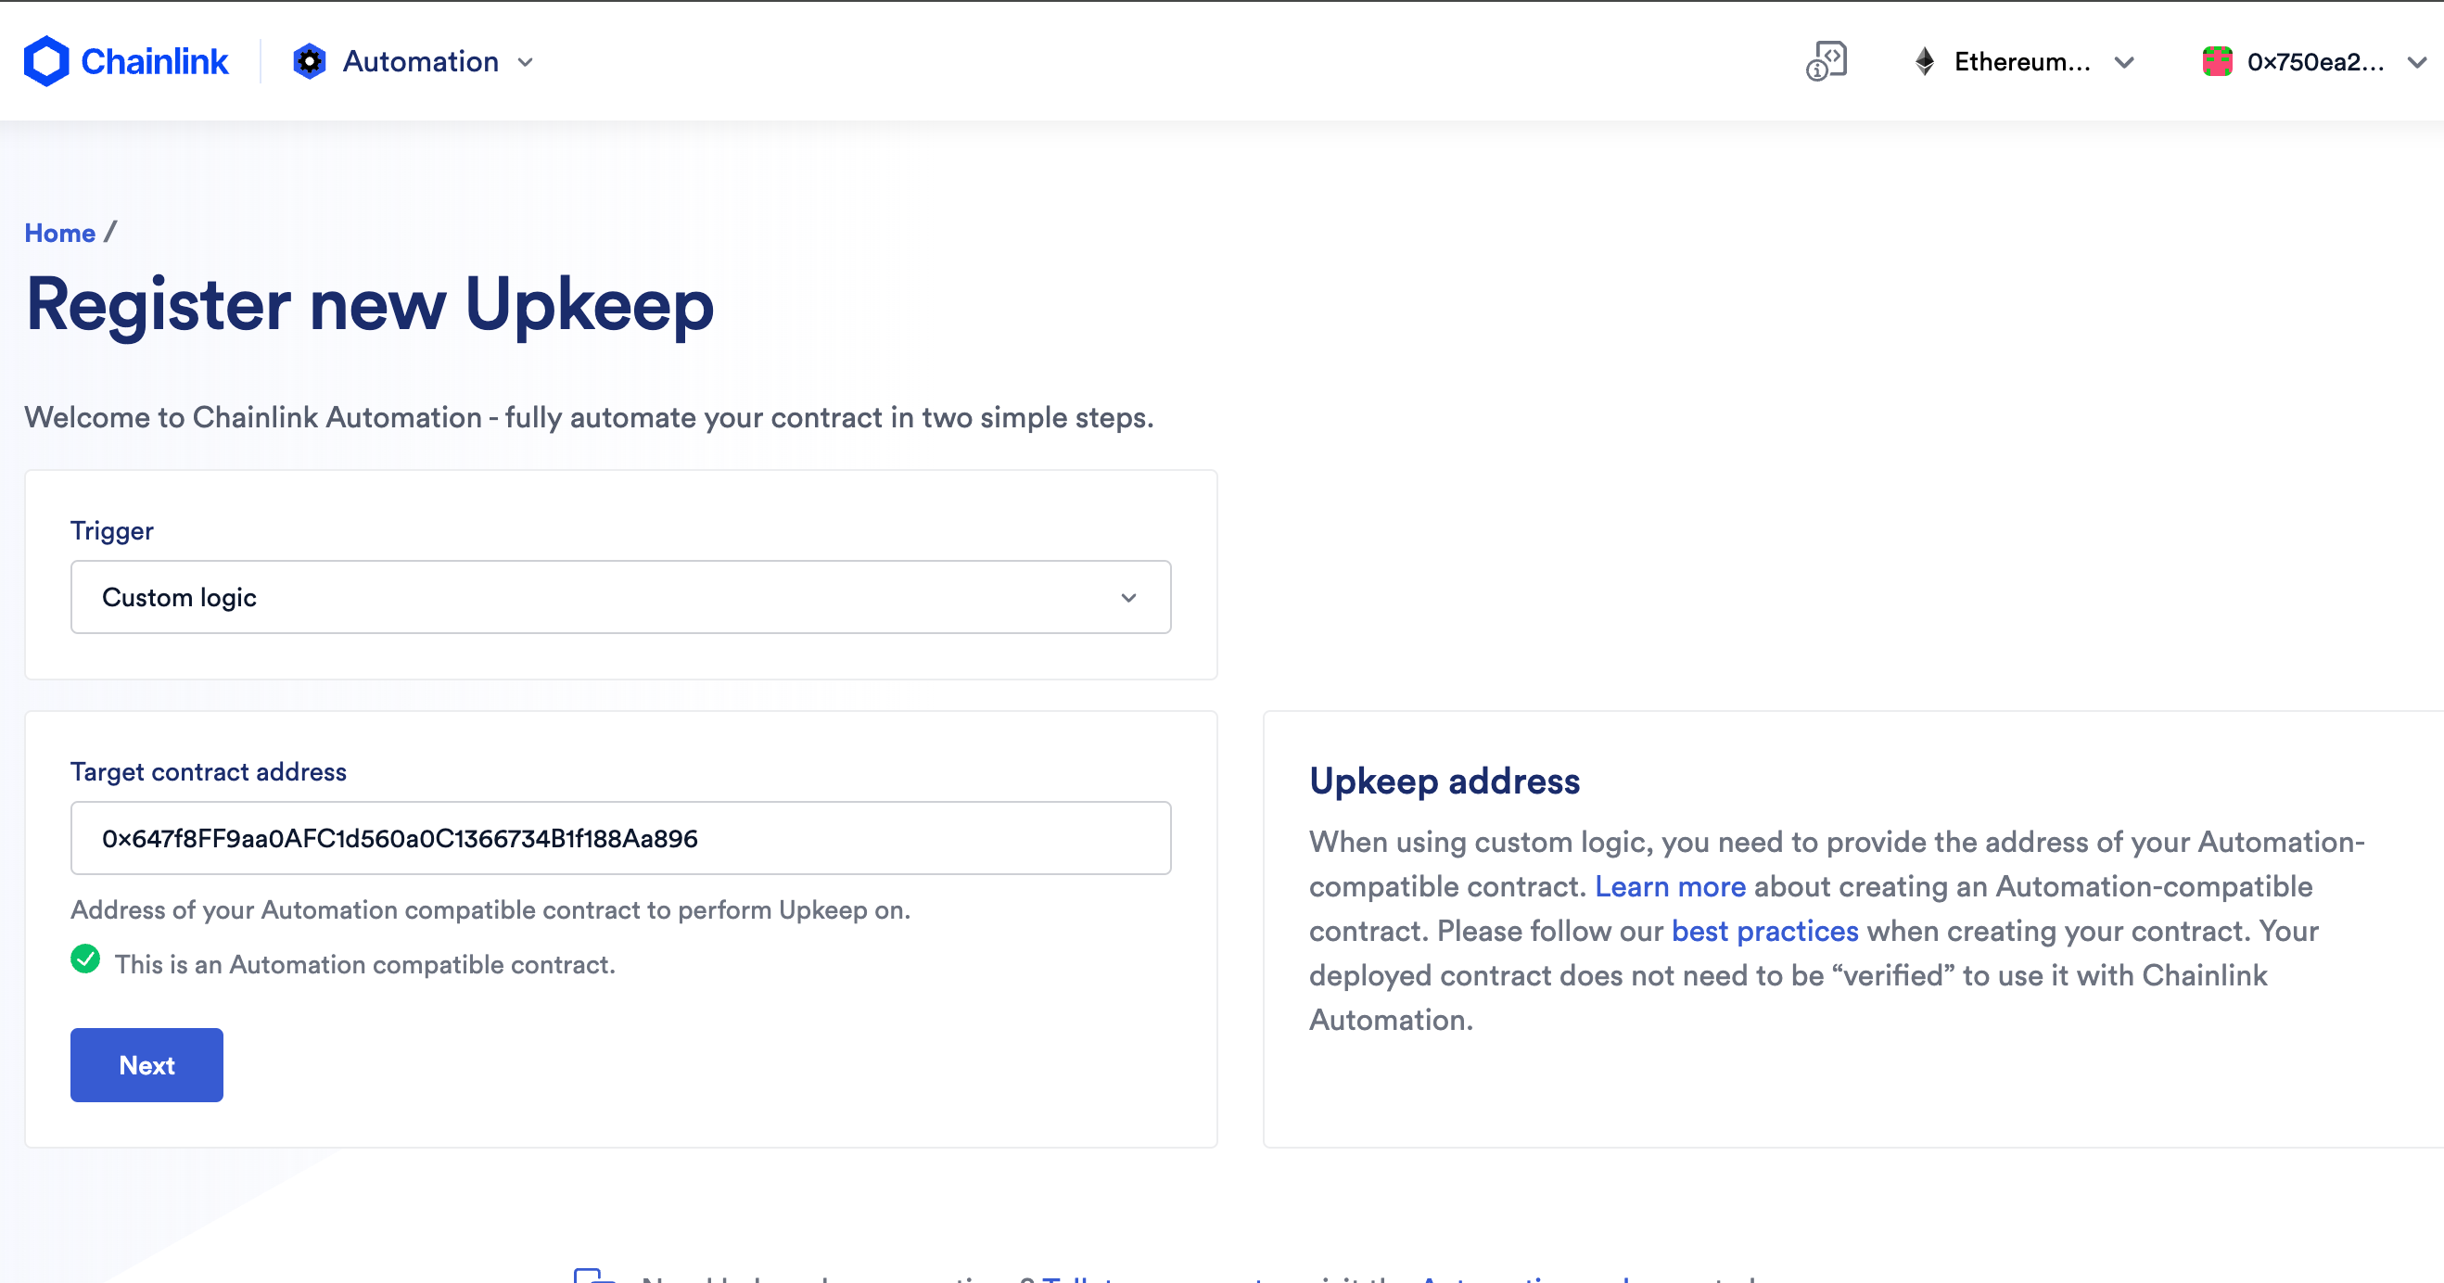Expand the 0x750ea2 wallet account chevron
This screenshot has height=1283, width=2444.
(2417, 63)
